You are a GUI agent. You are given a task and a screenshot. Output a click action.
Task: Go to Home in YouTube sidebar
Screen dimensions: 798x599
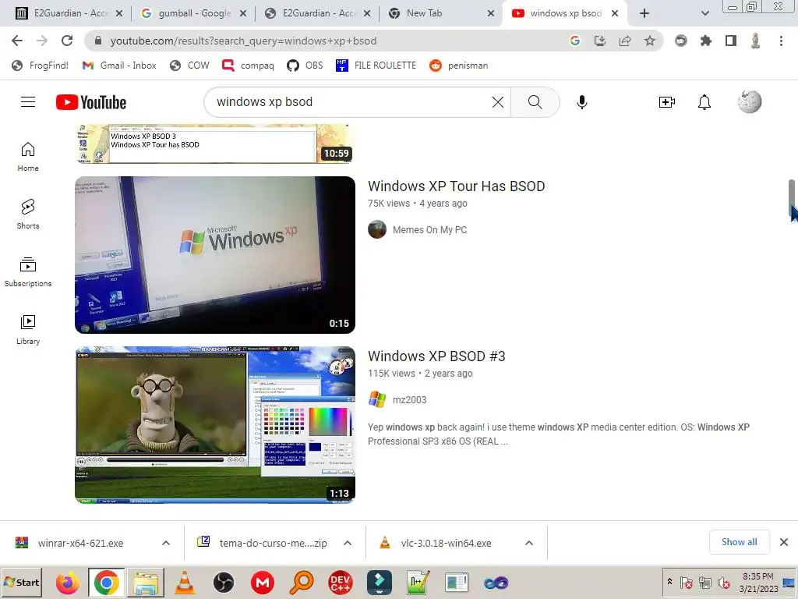click(x=28, y=156)
